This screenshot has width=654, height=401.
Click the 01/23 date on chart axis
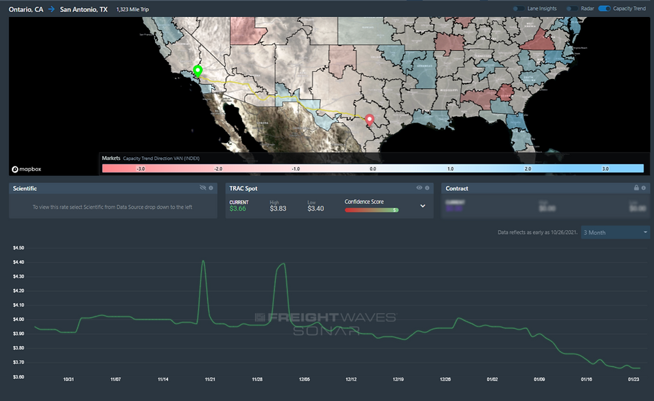(634, 379)
